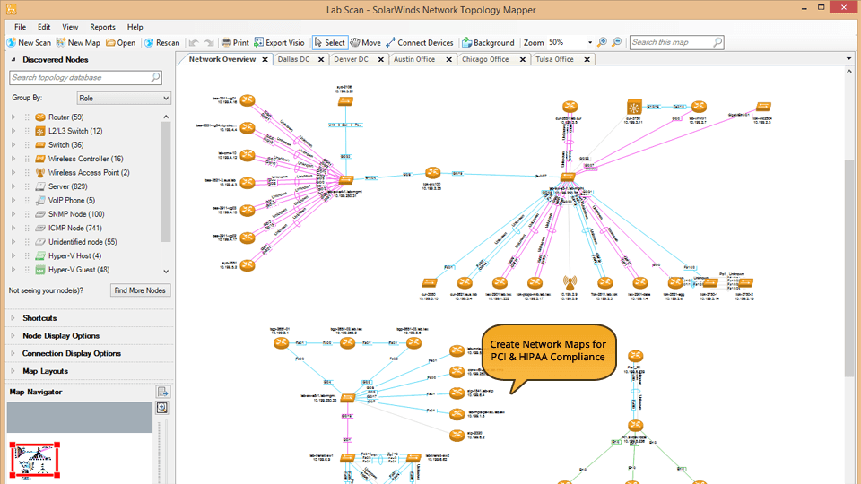Zoom out with magnifier minus icon
Image resolution: width=861 pixels, height=484 pixels.
[617, 42]
